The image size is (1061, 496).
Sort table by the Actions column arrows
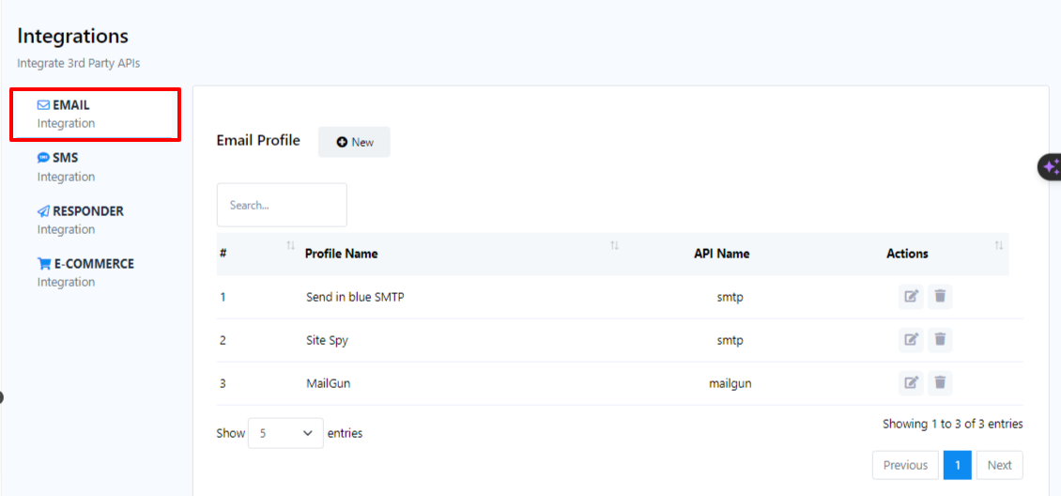998,246
